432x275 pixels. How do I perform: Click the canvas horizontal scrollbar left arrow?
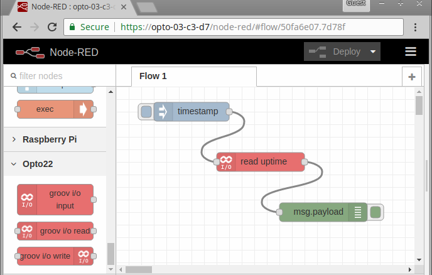coord(121,269)
